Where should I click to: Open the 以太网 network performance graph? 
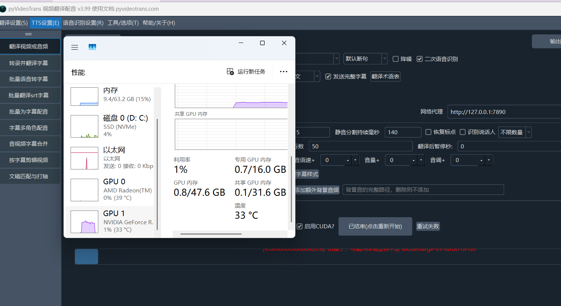coord(84,158)
